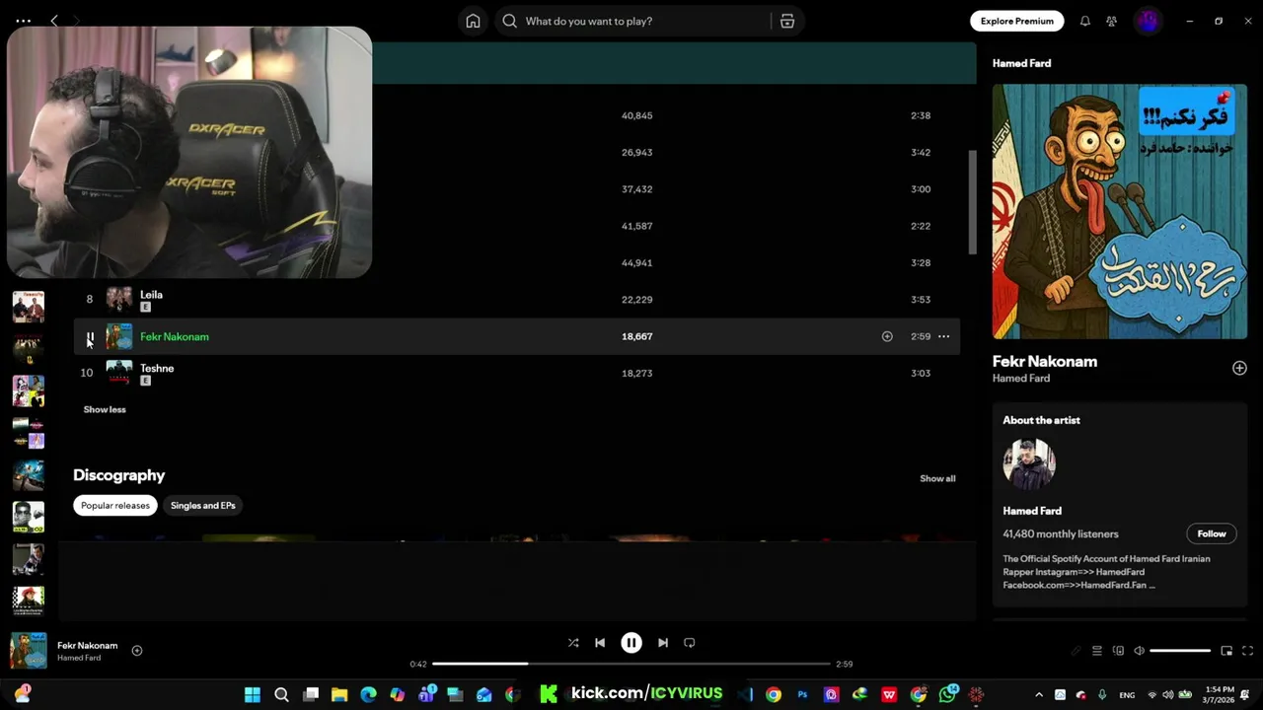The image size is (1263, 710).
Task: Open the system volume tray icon
Action: [x=1167, y=694]
